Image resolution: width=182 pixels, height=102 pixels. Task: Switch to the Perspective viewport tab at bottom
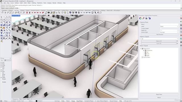tap(15, 99)
